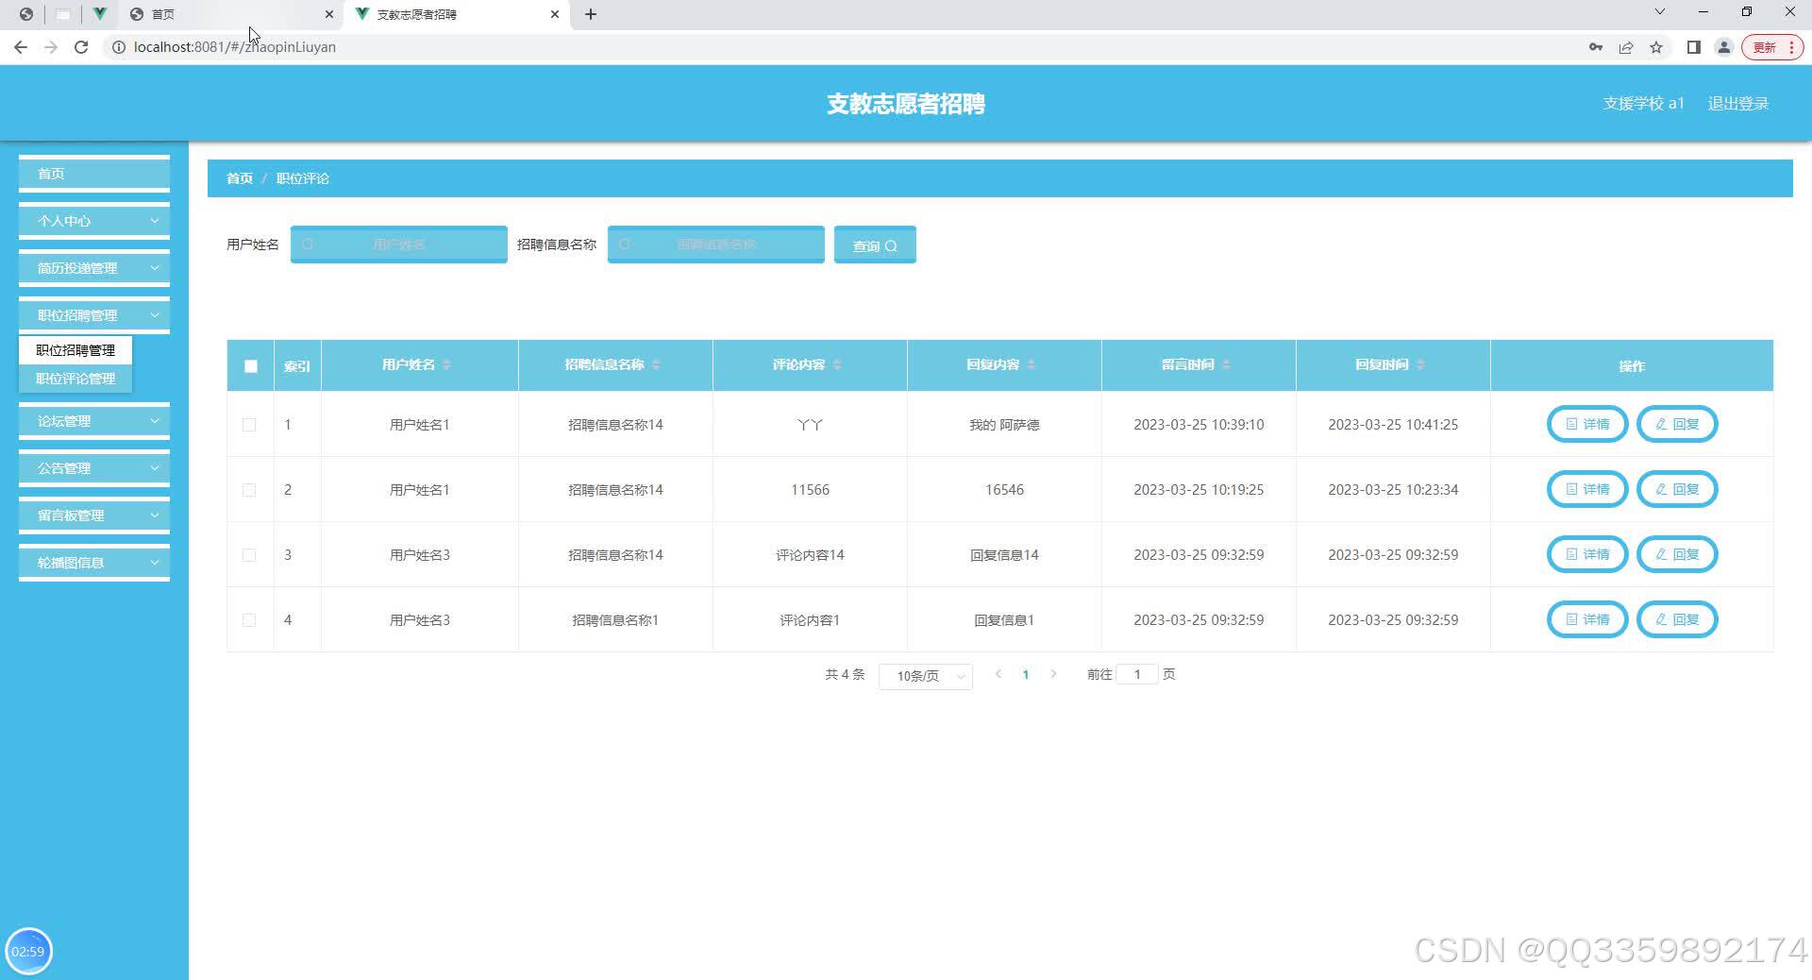Click the 02:59 timer circle
1812x980 pixels.
pyautogui.click(x=28, y=952)
